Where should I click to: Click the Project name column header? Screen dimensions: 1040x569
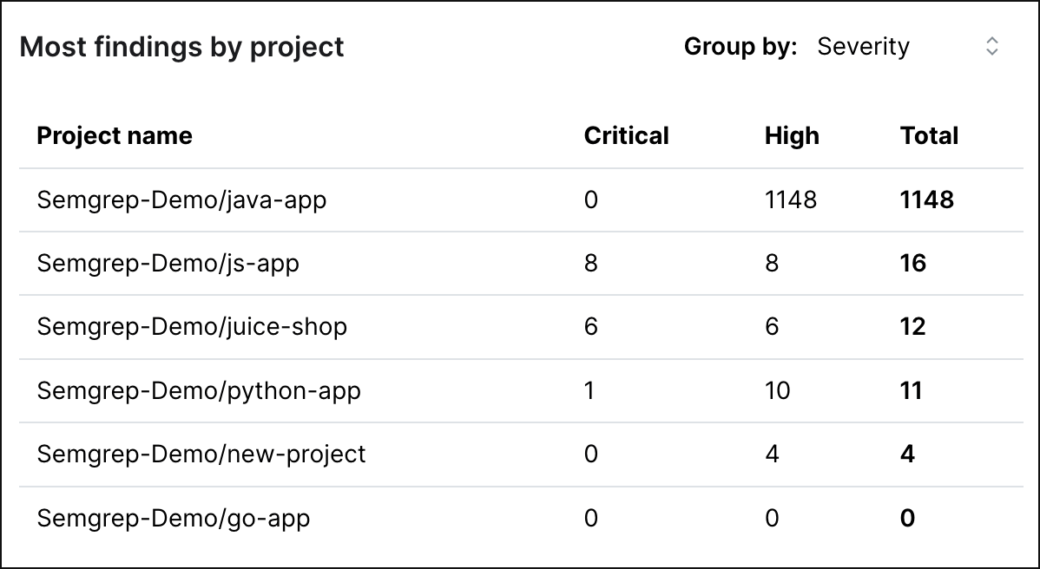point(114,135)
